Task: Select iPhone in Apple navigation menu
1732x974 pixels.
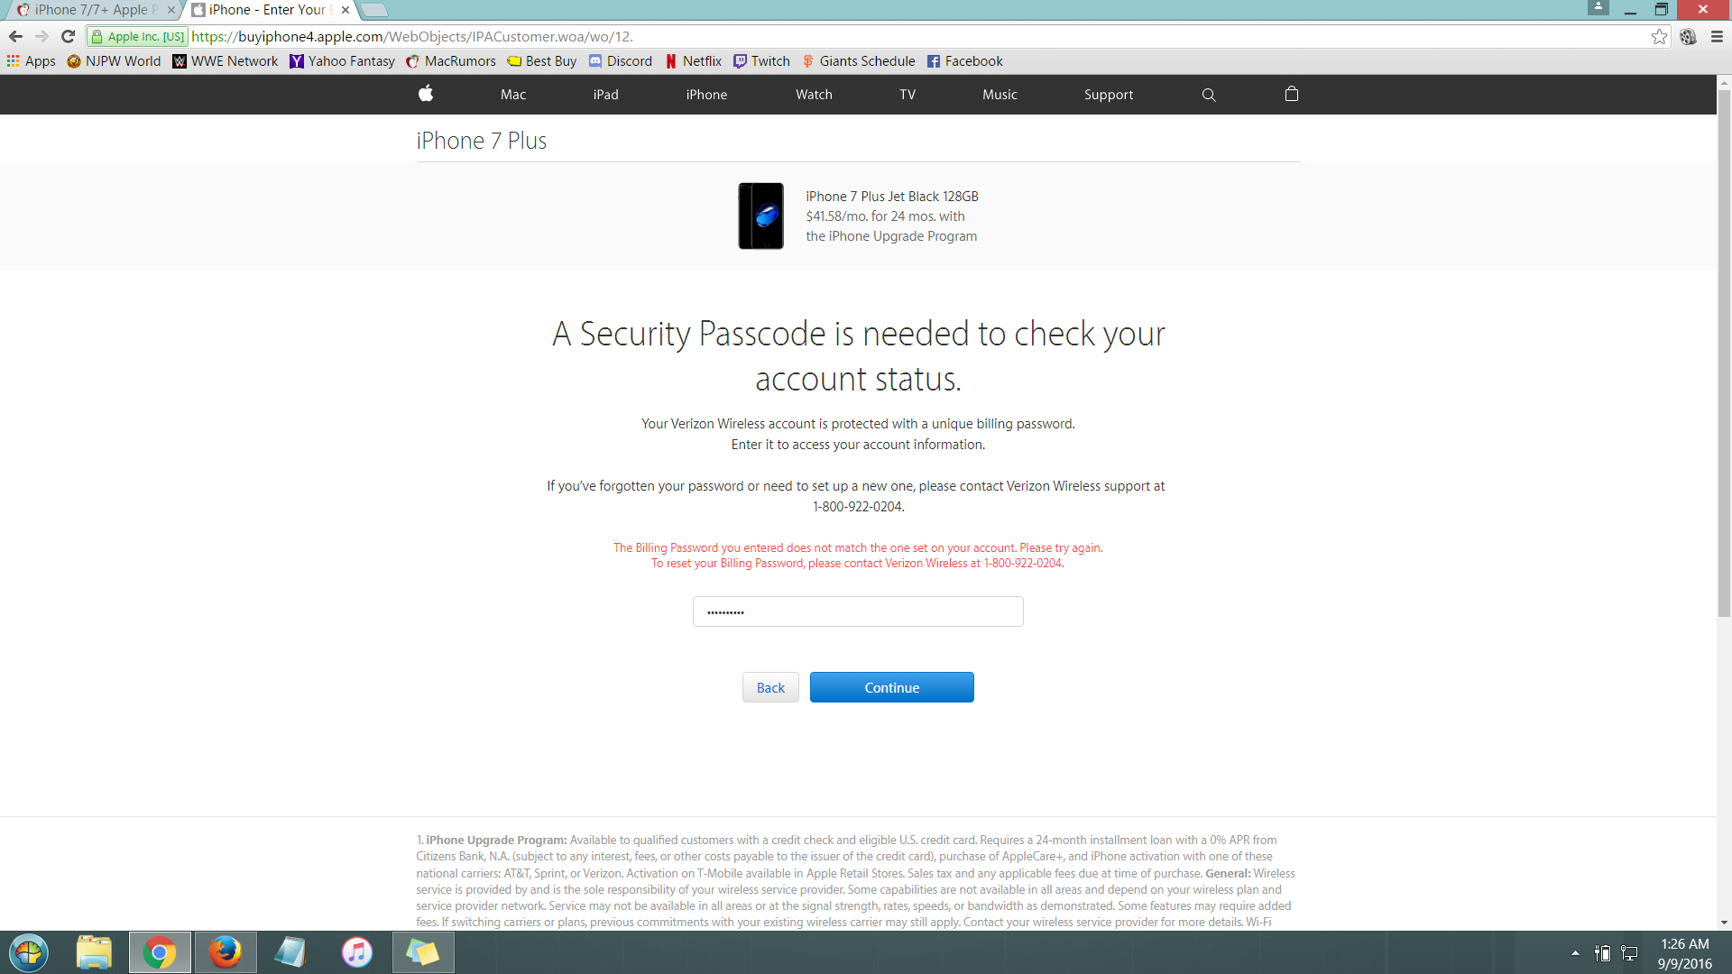Action: [706, 95]
